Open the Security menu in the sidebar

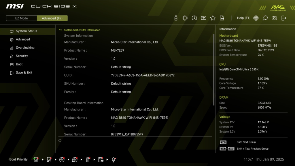(22, 56)
